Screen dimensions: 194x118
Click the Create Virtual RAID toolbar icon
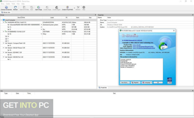point(67,7)
